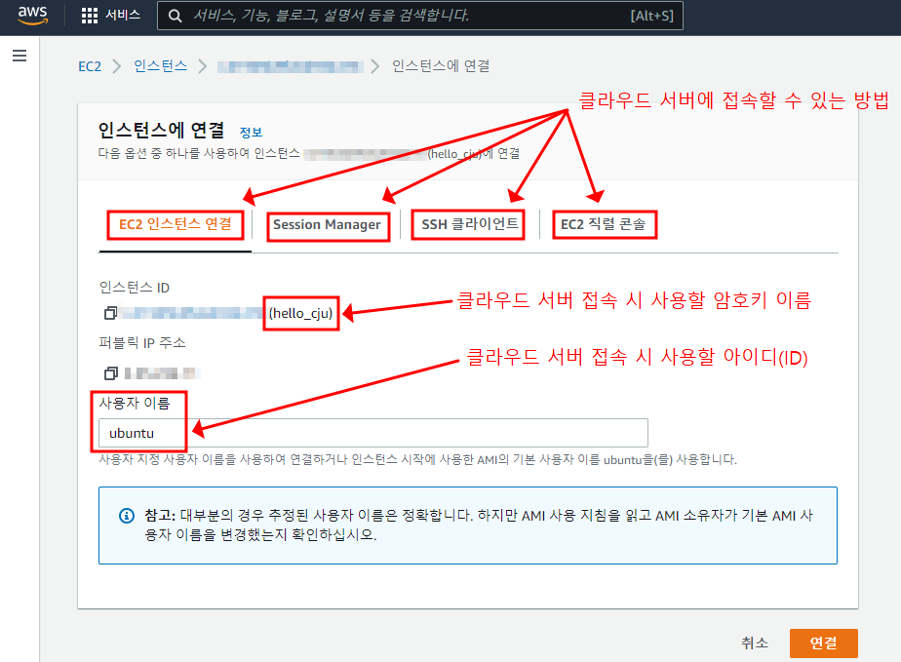The height and width of the screenshot is (662, 901).
Task: Go to EC2 breadcrumb link
Action: pos(90,66)
